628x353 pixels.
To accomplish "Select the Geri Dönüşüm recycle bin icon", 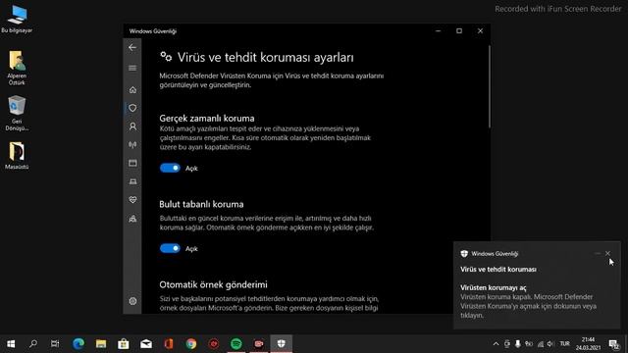I will coord(17,114).
